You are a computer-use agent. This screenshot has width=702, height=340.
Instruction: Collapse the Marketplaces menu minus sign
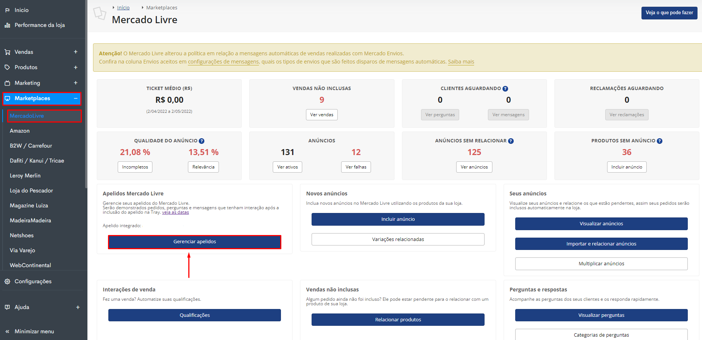(75, 98)
